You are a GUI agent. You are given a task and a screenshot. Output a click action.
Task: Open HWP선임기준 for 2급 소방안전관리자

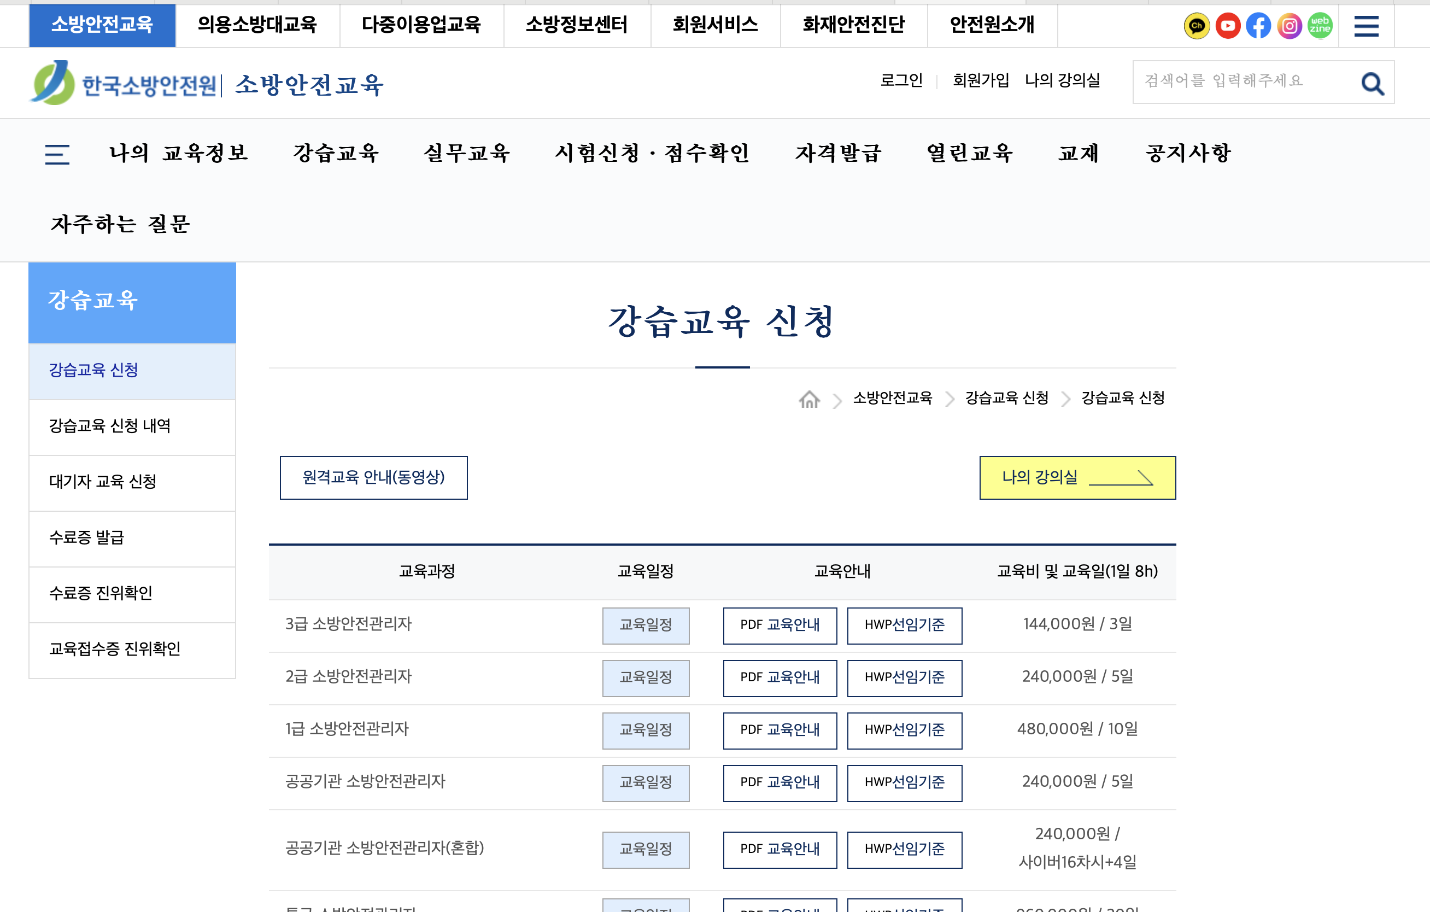point(905,678)
